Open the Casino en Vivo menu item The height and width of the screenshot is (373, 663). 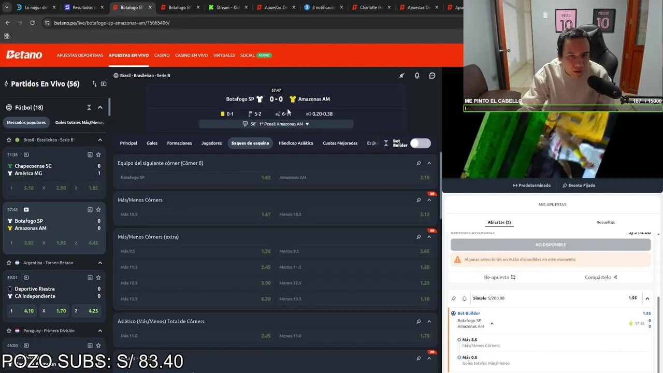point(192,55)
